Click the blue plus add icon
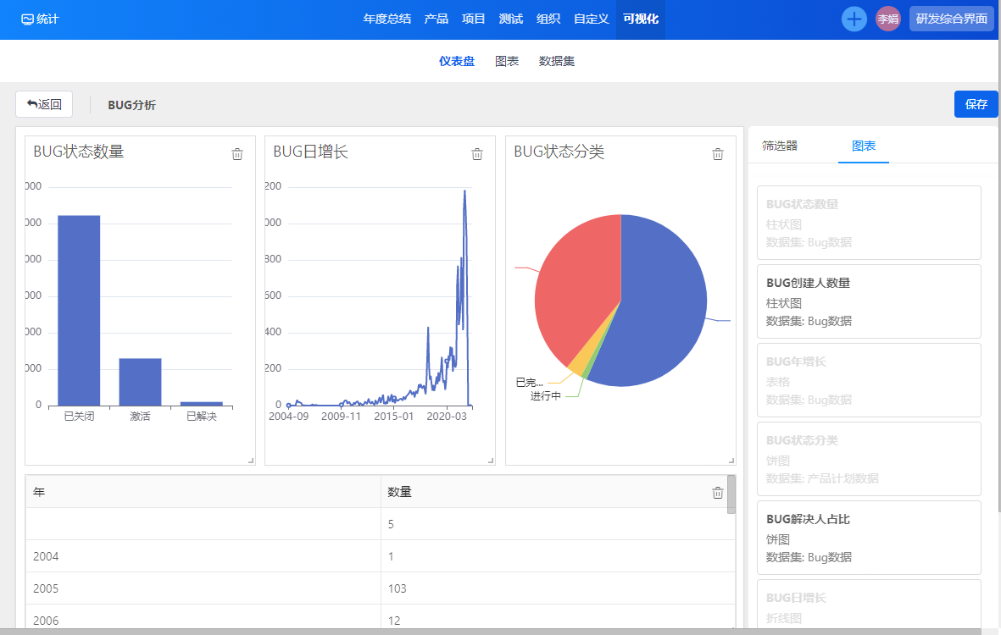1001x635 pixels. click(854, 19)
